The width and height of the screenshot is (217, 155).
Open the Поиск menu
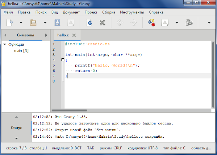pyautogui.click(x=41, y=12)
